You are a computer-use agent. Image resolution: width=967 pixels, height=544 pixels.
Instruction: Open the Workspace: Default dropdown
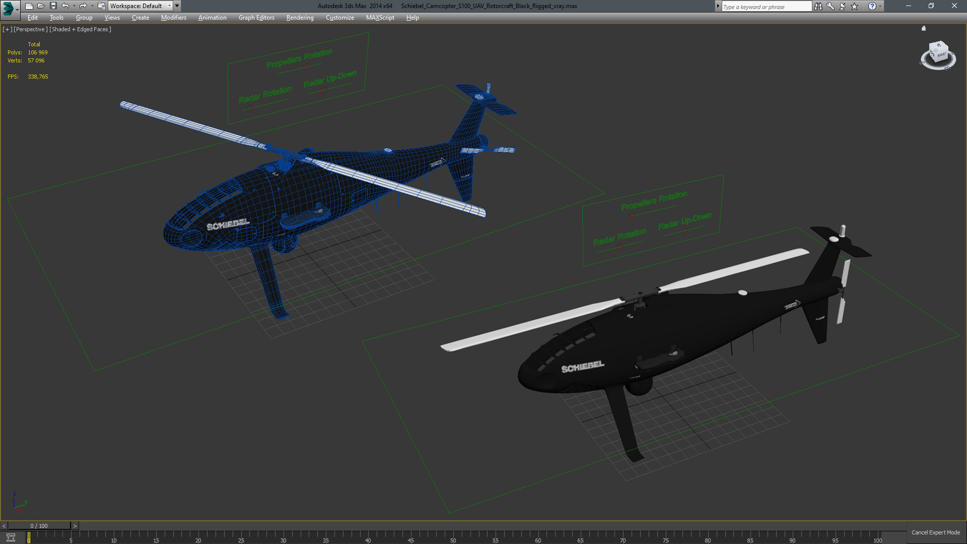click(x=141, y=6)
